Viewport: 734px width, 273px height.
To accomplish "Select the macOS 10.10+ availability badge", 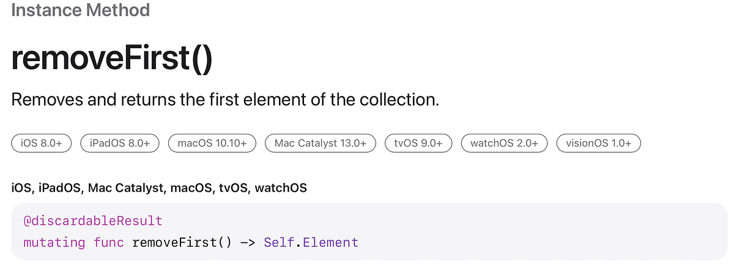I will click(x=212, y=144).
